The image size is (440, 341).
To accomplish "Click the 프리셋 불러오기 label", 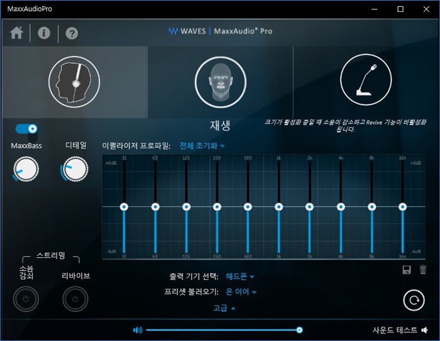I will (x=191, y=292).
